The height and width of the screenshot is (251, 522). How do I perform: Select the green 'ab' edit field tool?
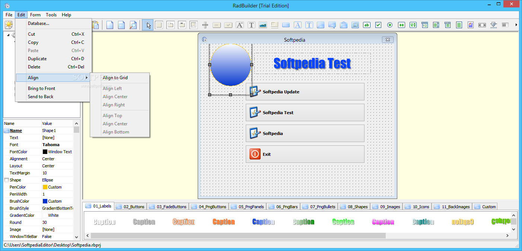coord(367,25)
